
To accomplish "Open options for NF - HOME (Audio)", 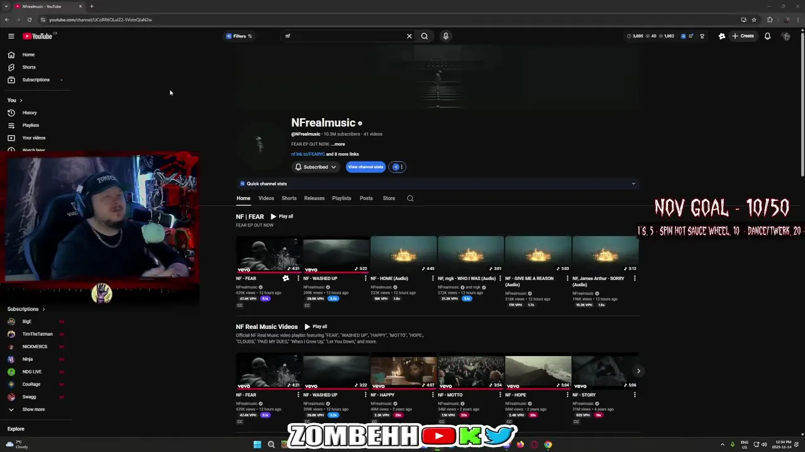I will tap(433, 278).
